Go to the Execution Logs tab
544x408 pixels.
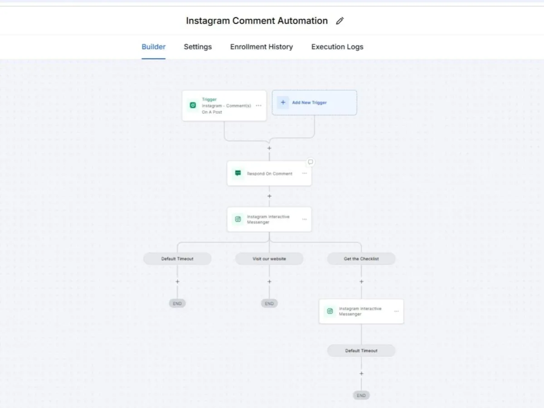coord(337,47)
